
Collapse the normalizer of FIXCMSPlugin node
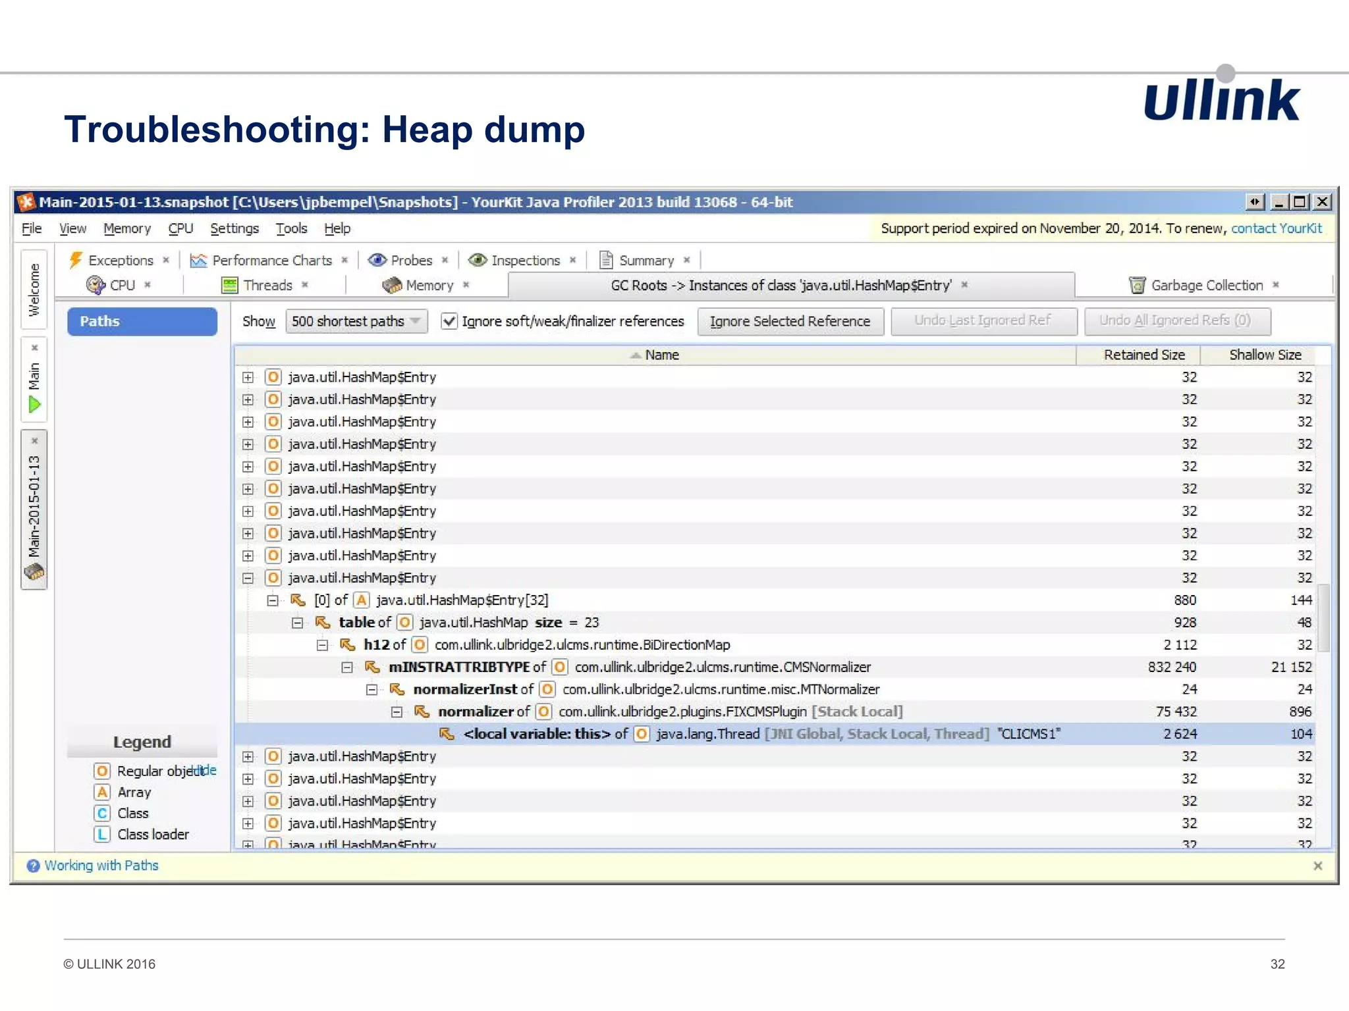397,712
